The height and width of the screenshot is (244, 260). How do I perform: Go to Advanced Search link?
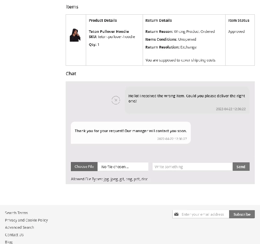point(19,227)
